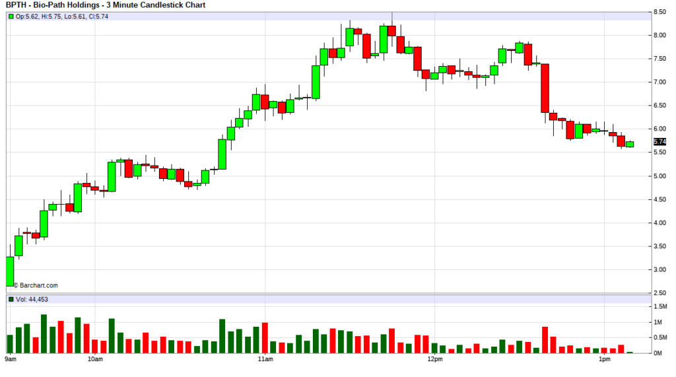Click the dark green square beside Vol: 44,453
676x377 pixels.
tap(11, 300)
